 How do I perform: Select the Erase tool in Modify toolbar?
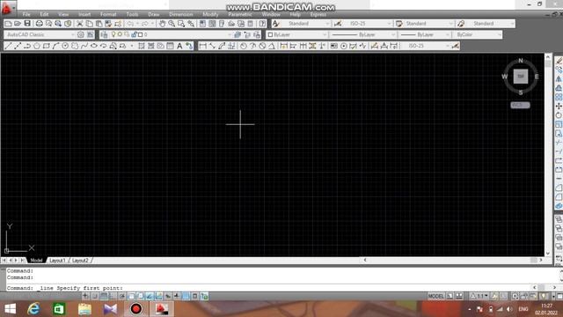tap(559, 61)
